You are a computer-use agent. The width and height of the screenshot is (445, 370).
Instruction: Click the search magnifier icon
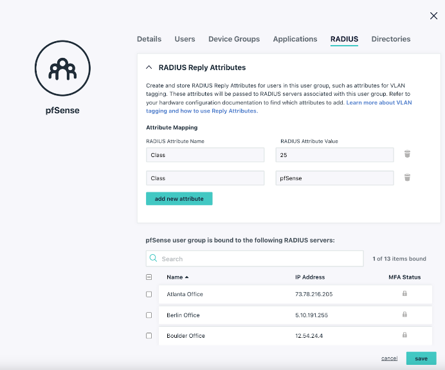click(x=154, y=259)
